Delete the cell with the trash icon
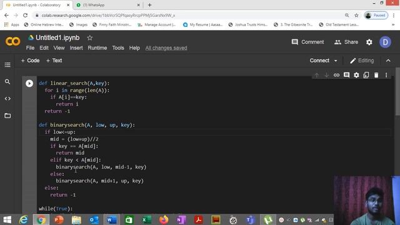 pyautogui.click(x=376, y=75)
